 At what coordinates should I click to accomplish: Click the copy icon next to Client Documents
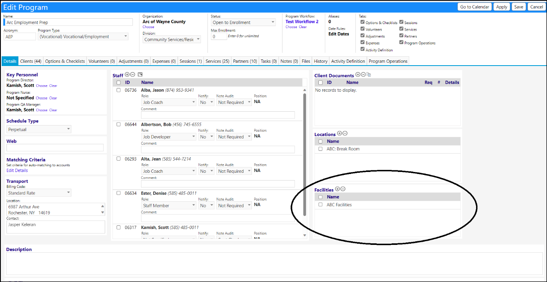(368, 75)
